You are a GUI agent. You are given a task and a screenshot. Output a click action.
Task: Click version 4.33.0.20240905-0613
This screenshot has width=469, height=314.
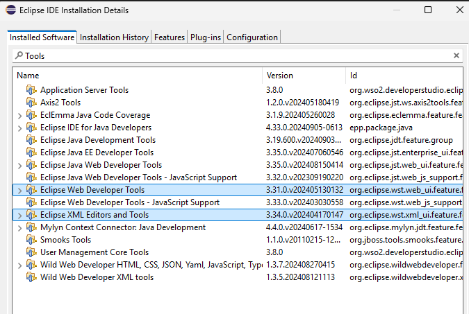click(304, 128)
